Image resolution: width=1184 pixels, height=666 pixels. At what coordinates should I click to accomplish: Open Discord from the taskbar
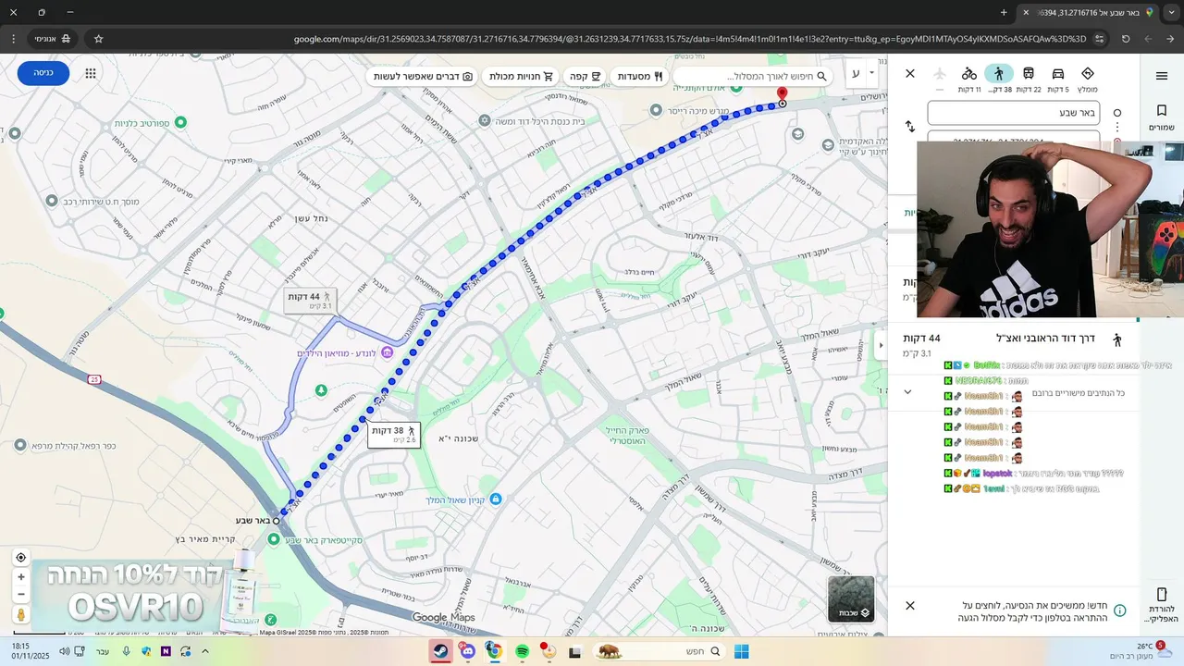468,651
